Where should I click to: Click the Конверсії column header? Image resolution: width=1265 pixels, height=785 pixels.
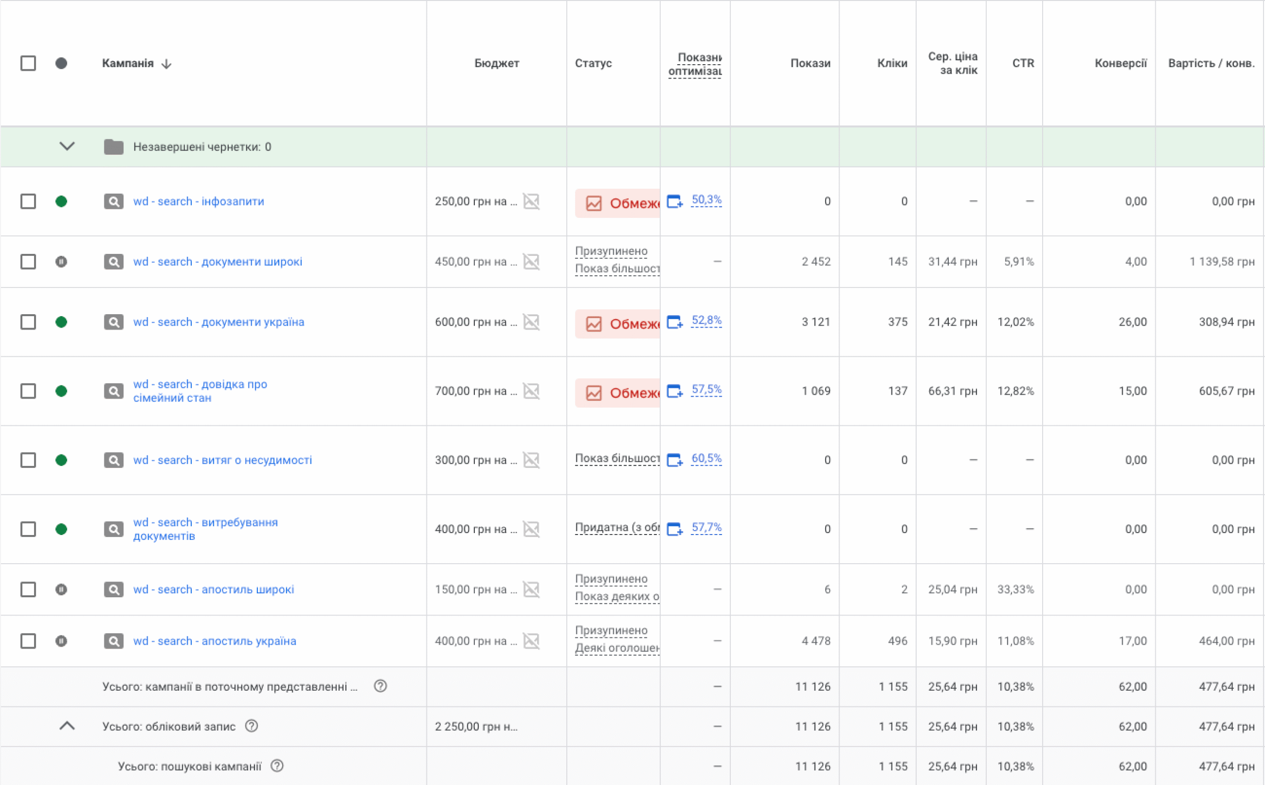click(x=1120, y=63)
